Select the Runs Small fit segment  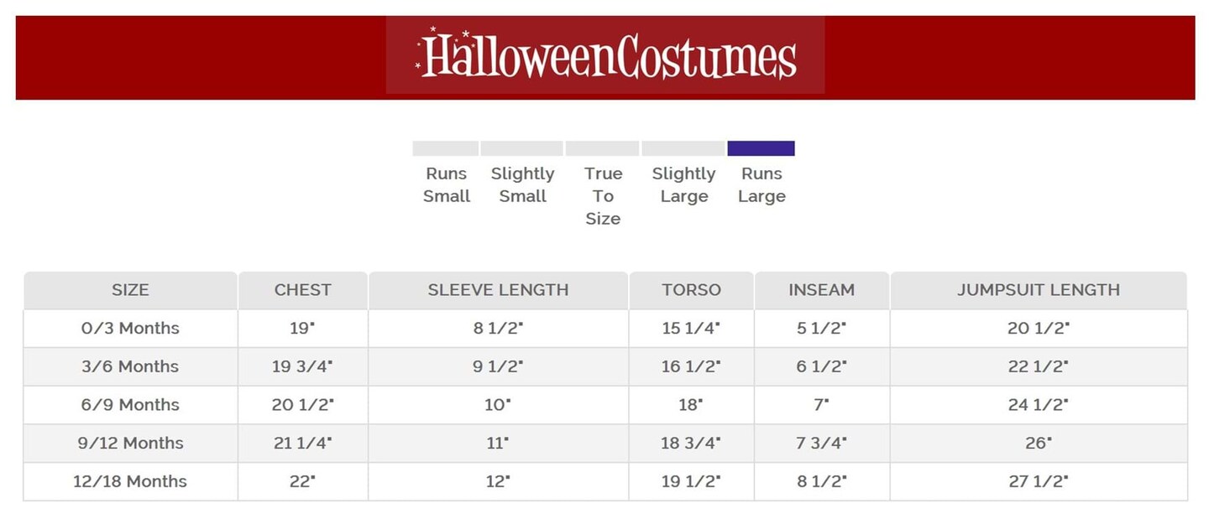(445, 148)
